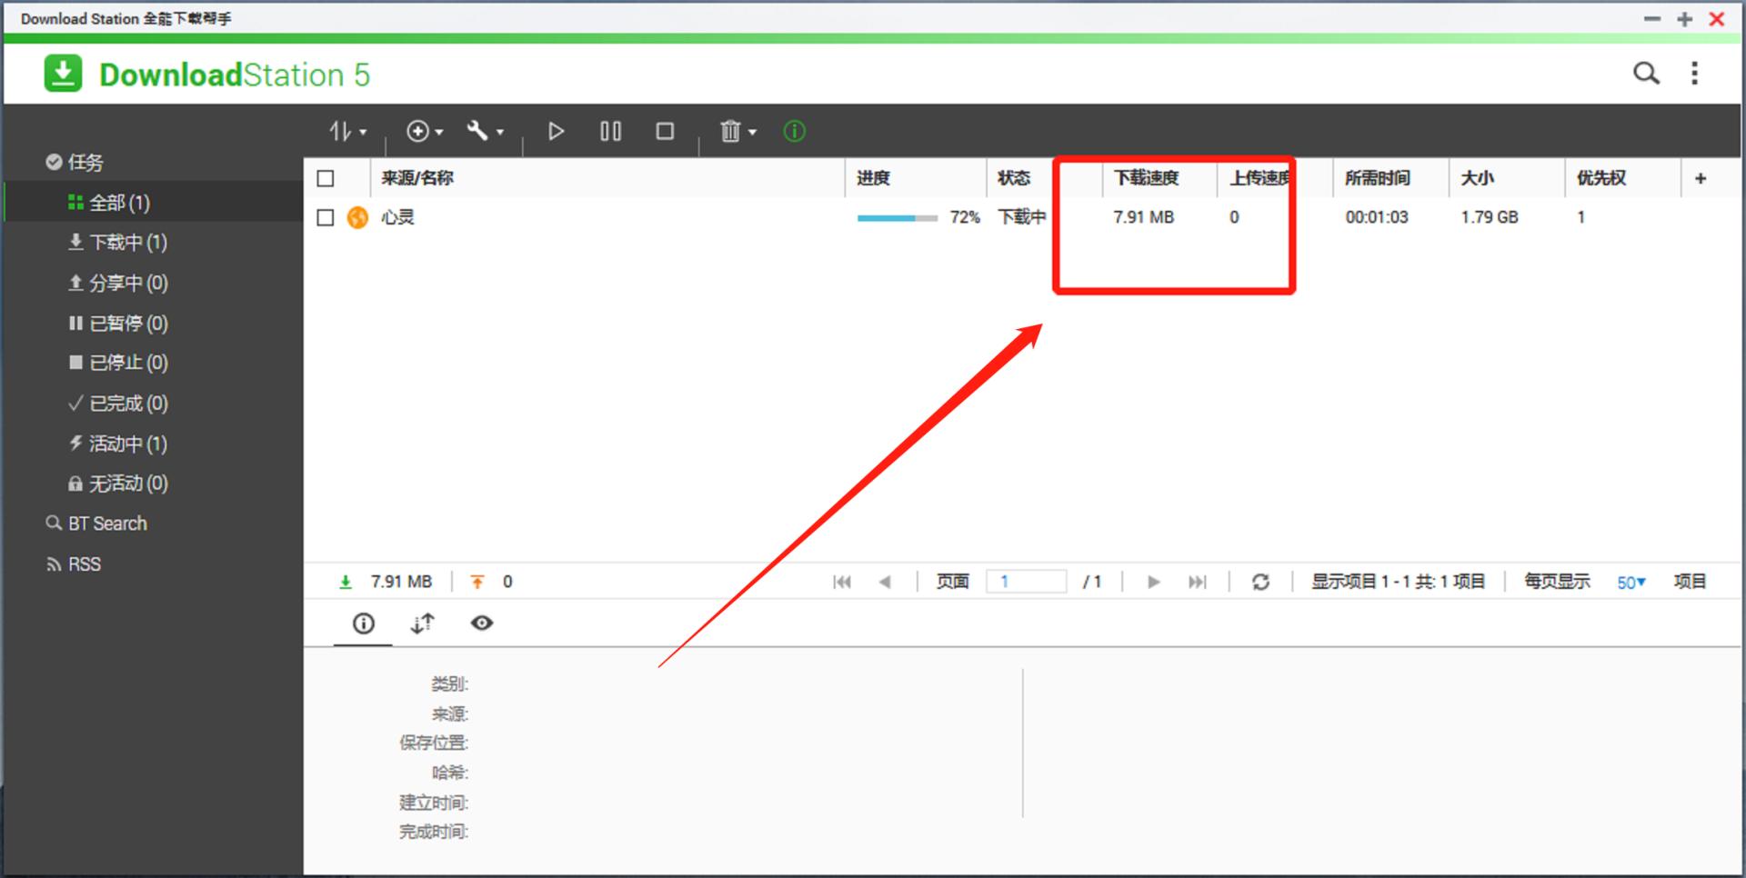Screen dimensions: 1746x878
Task: Open BT Search in sidebar
Action: point(106,524)
